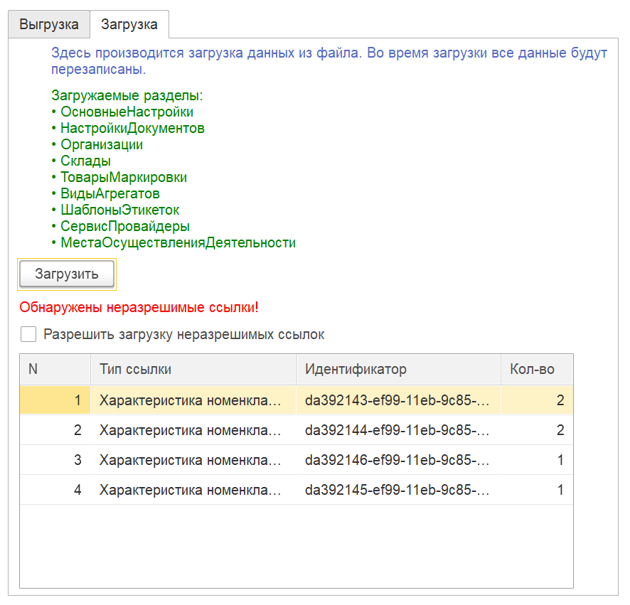
Task: Click identifier da392145-ef99-11eb-9c85 cell
Action: click(x=399, y=490)
